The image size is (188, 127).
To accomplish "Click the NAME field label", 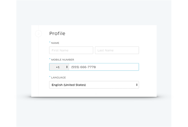I will click(x=55, y=43).
